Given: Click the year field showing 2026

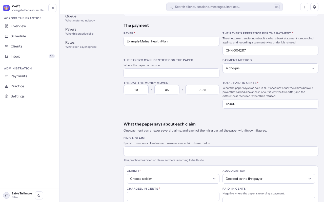Looking at the screenshot, I should (202, 90).
